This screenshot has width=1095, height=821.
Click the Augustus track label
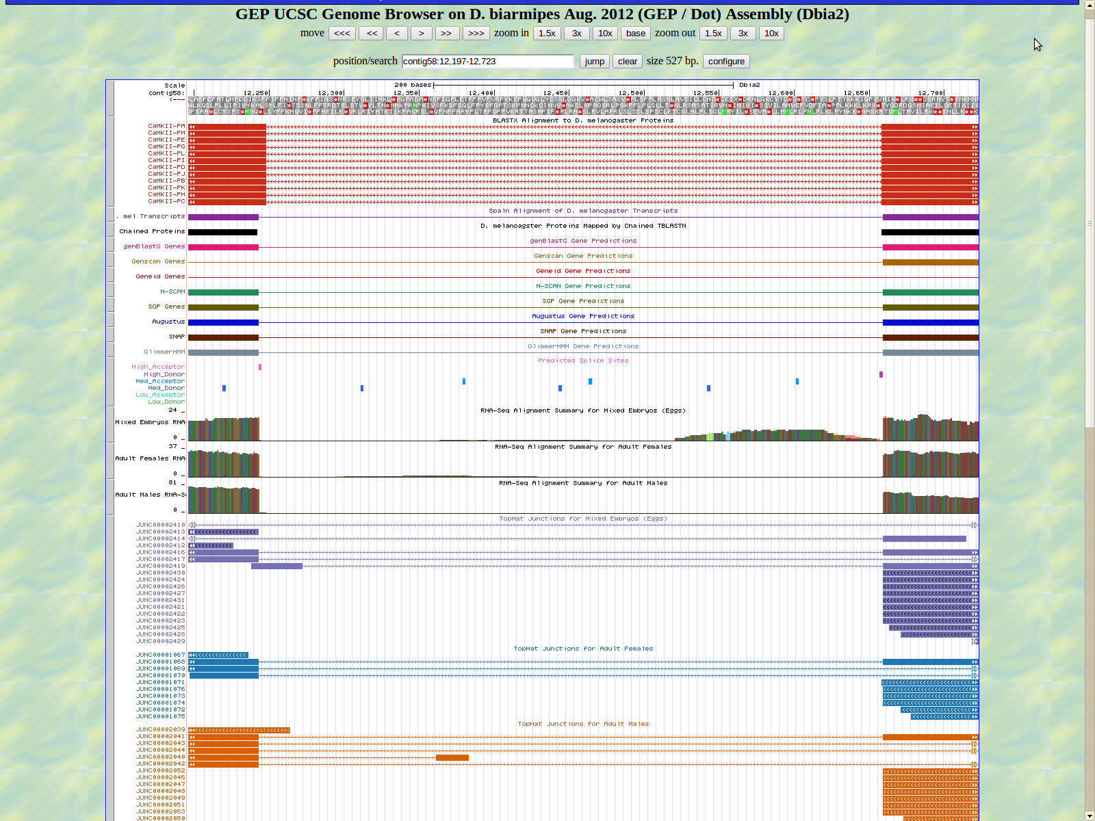point(168,322)
